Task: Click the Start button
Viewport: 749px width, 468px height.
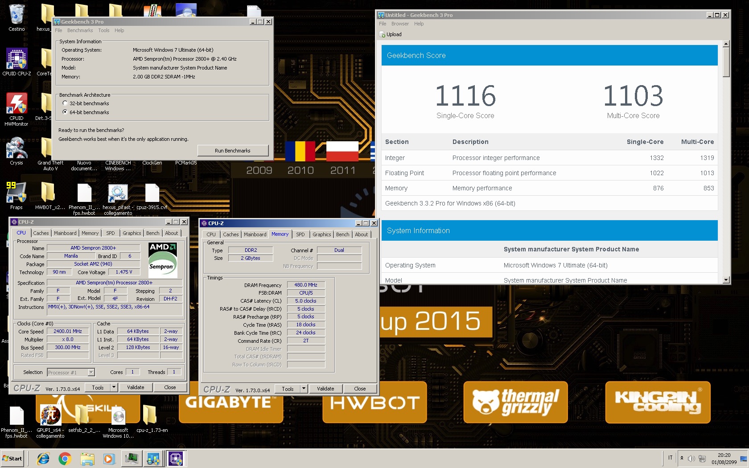Action: (x=12, y=459)
